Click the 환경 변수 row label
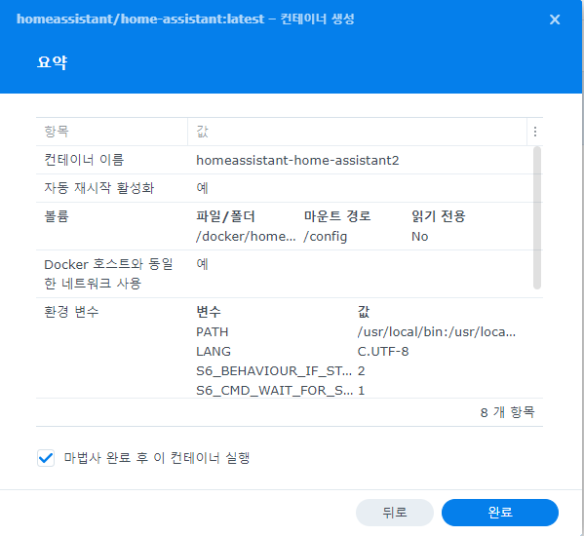This screenshot has height=536, width=584. [71, 311]
